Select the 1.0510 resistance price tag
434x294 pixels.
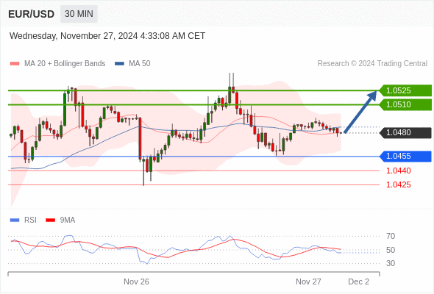point(405,105)
